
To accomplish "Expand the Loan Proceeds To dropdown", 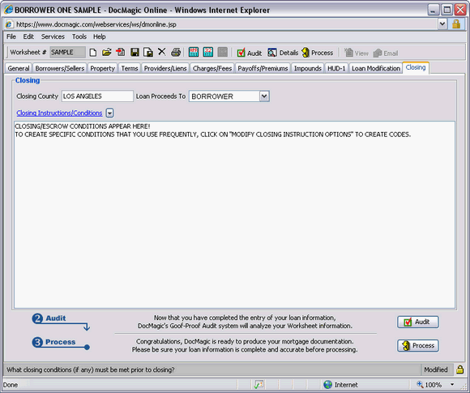I will [264, 96].
